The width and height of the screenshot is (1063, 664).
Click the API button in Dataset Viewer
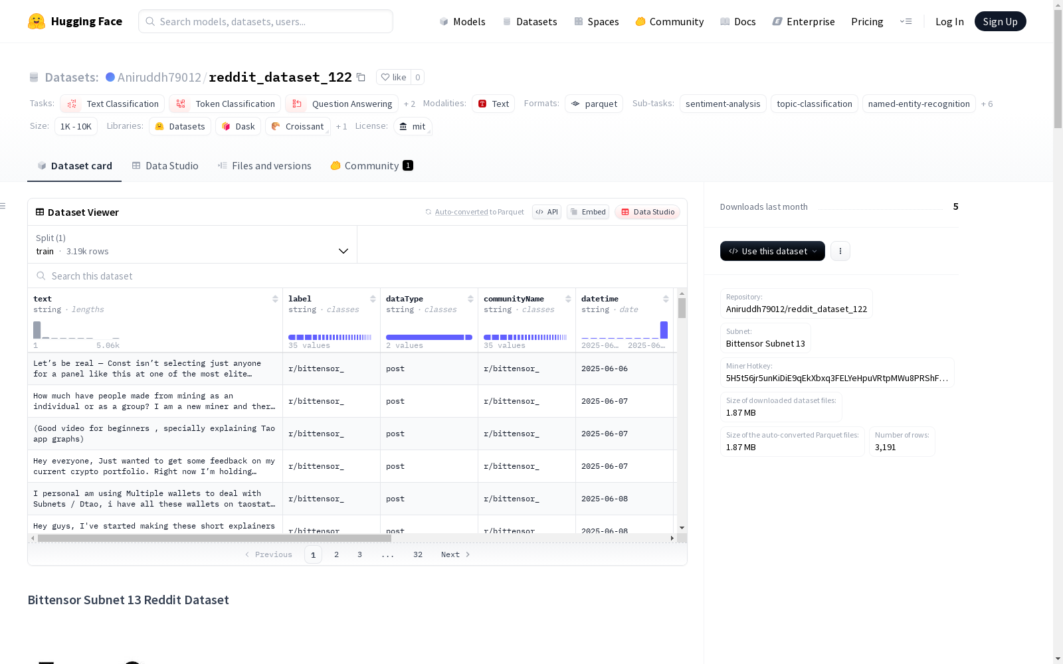click(x=547, y=212)
